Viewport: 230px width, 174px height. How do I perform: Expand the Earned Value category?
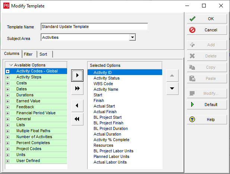(x=7, y=101)
